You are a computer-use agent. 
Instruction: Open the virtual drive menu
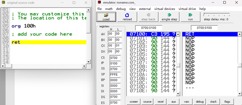[187, 9]
